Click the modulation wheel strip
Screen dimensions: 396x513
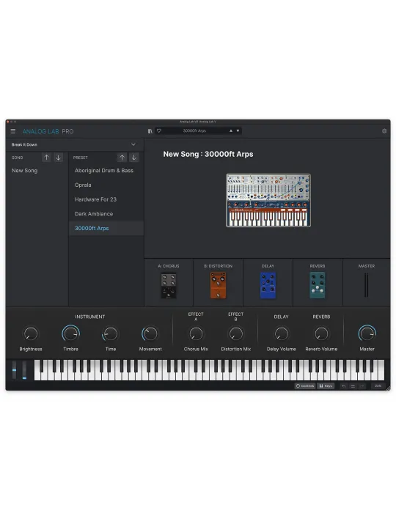24,370
